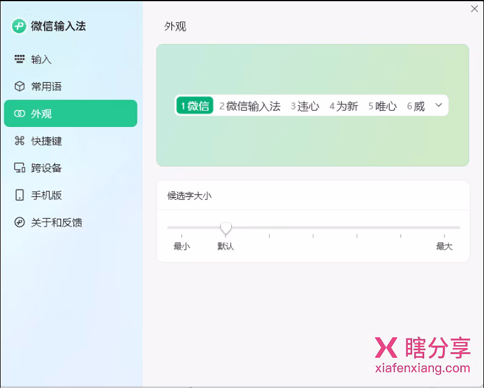Viewport: 484px width, 388px height.
Task: Click the 微信输入法 logo at top left
Action: 19,26
